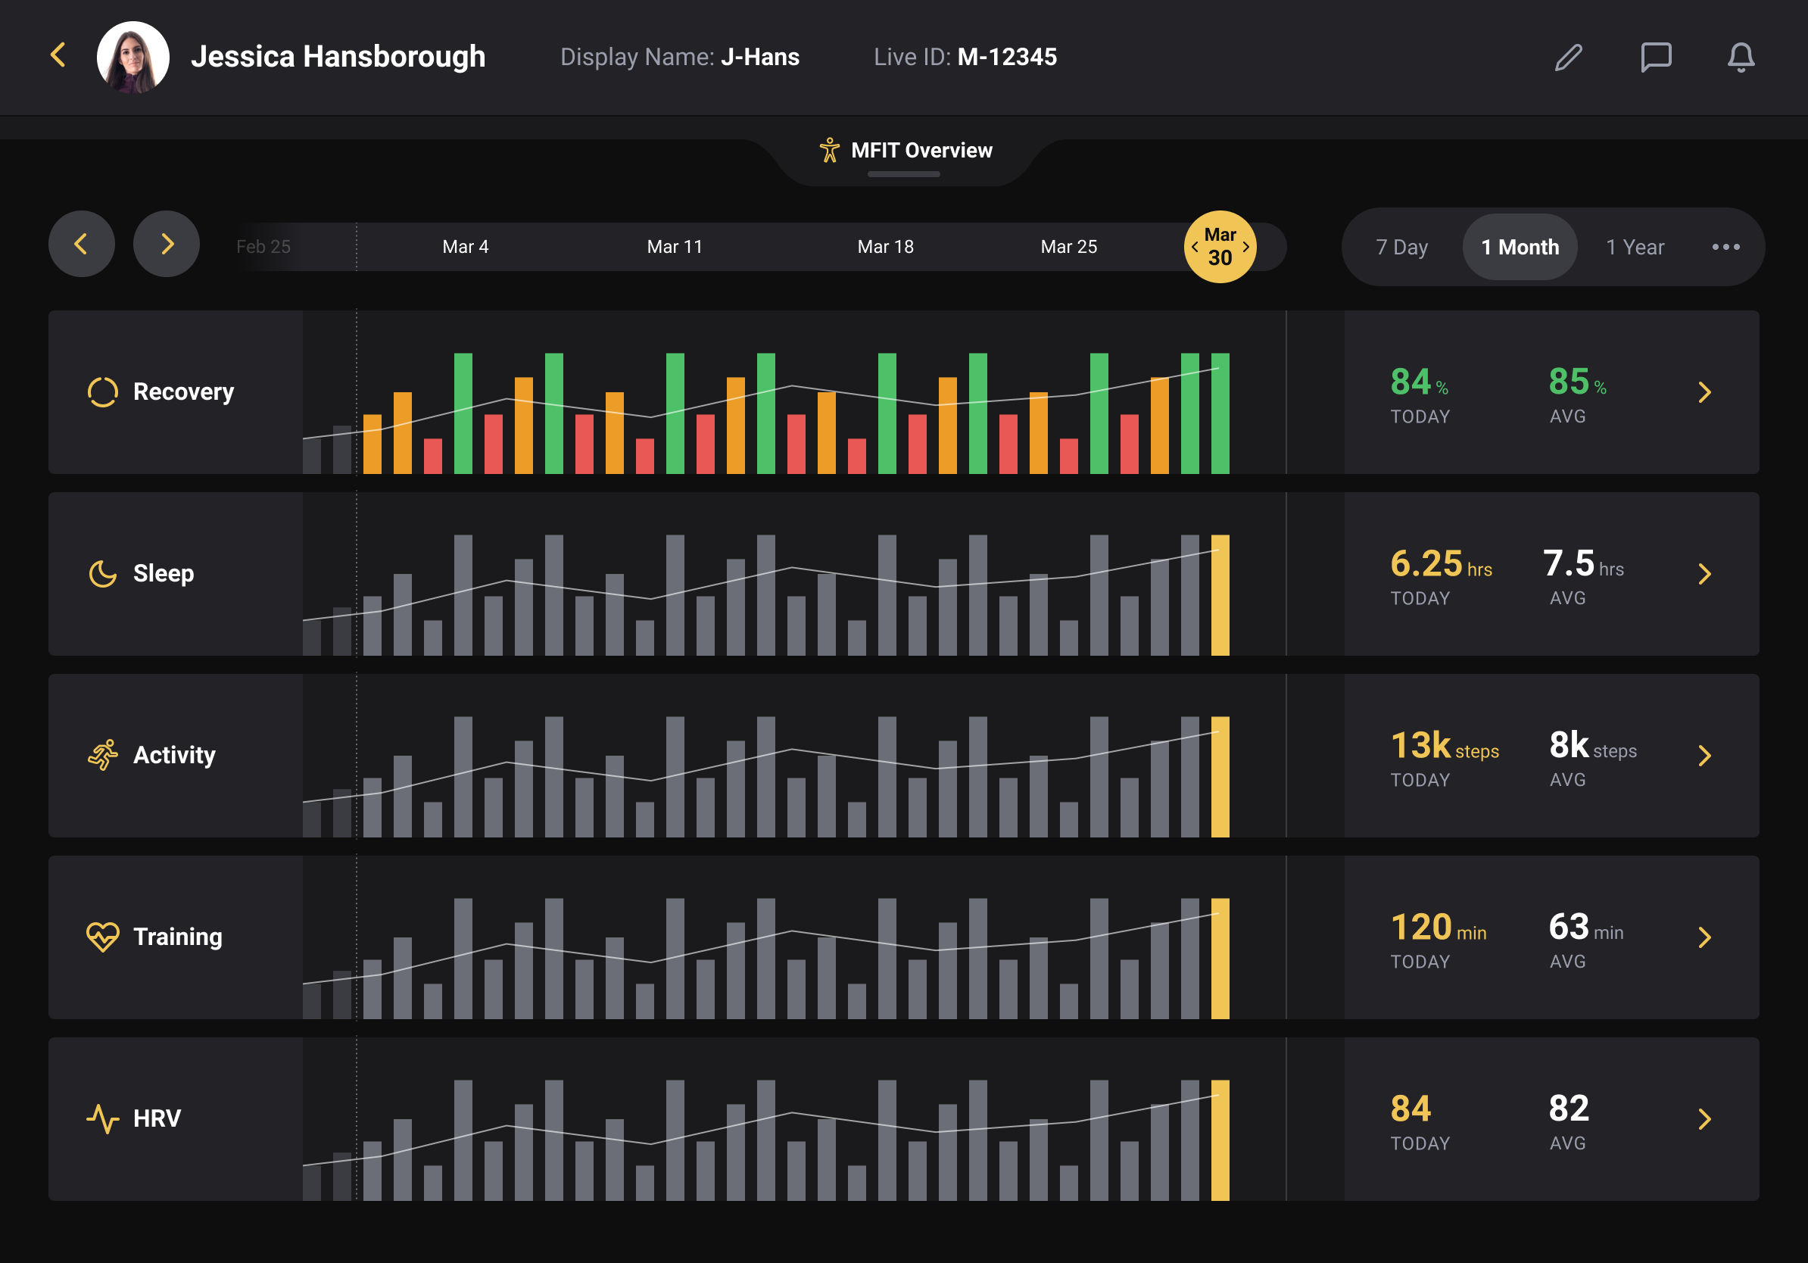
Task: Open the three-dots more options menu
Action: coord(1725,248)
